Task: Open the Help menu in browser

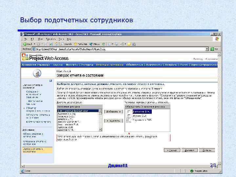Action: (69, 39)
